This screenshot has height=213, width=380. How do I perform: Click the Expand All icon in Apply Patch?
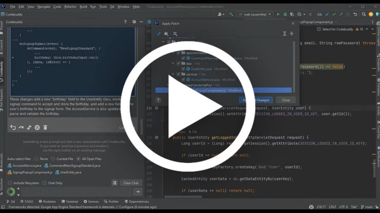pos(284,34)
